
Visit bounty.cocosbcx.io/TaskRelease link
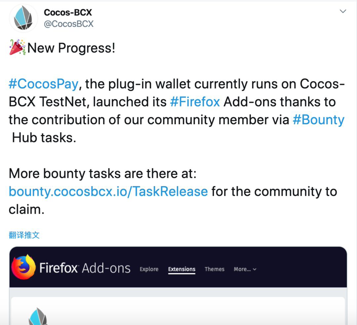(108, 191)
